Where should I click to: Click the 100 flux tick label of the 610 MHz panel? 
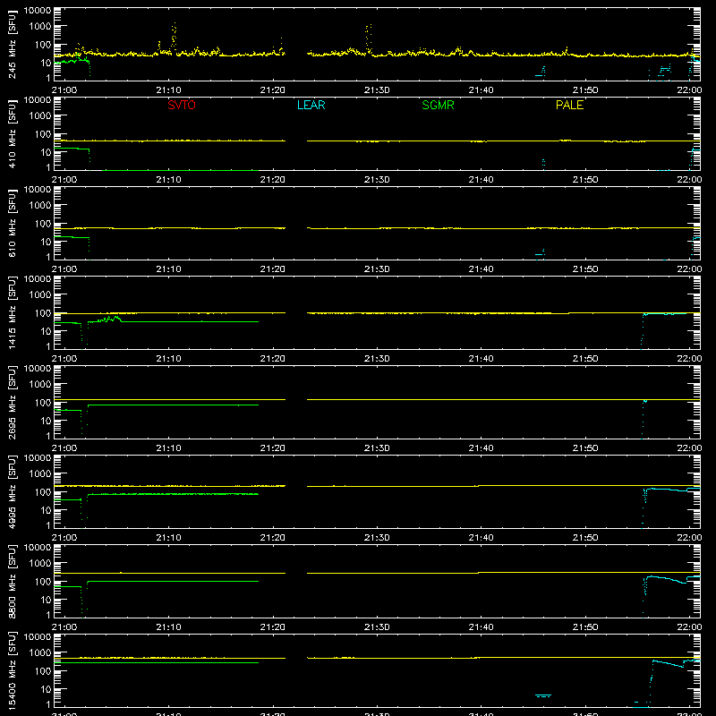(43, 224)
